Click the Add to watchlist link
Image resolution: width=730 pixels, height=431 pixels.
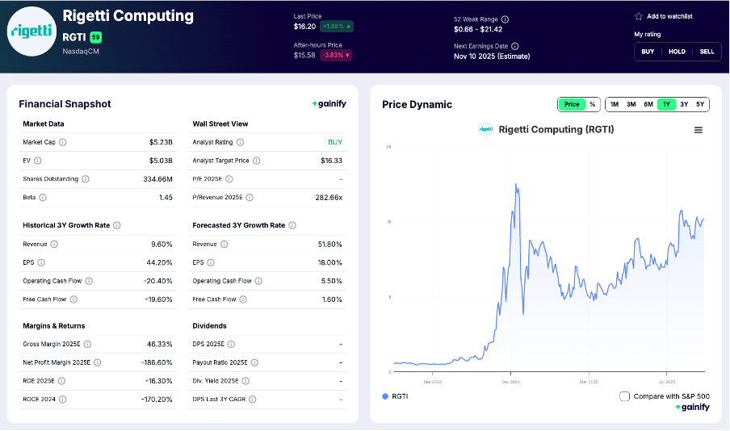(669, 16)
